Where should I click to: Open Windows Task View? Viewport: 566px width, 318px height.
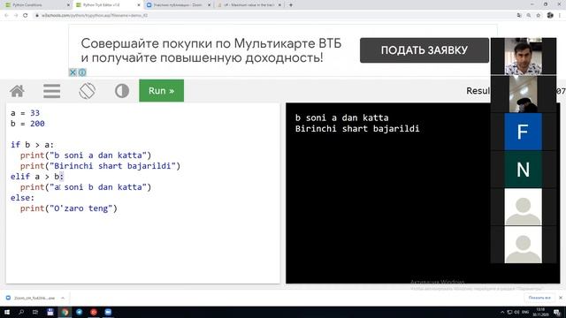[35, 312]
